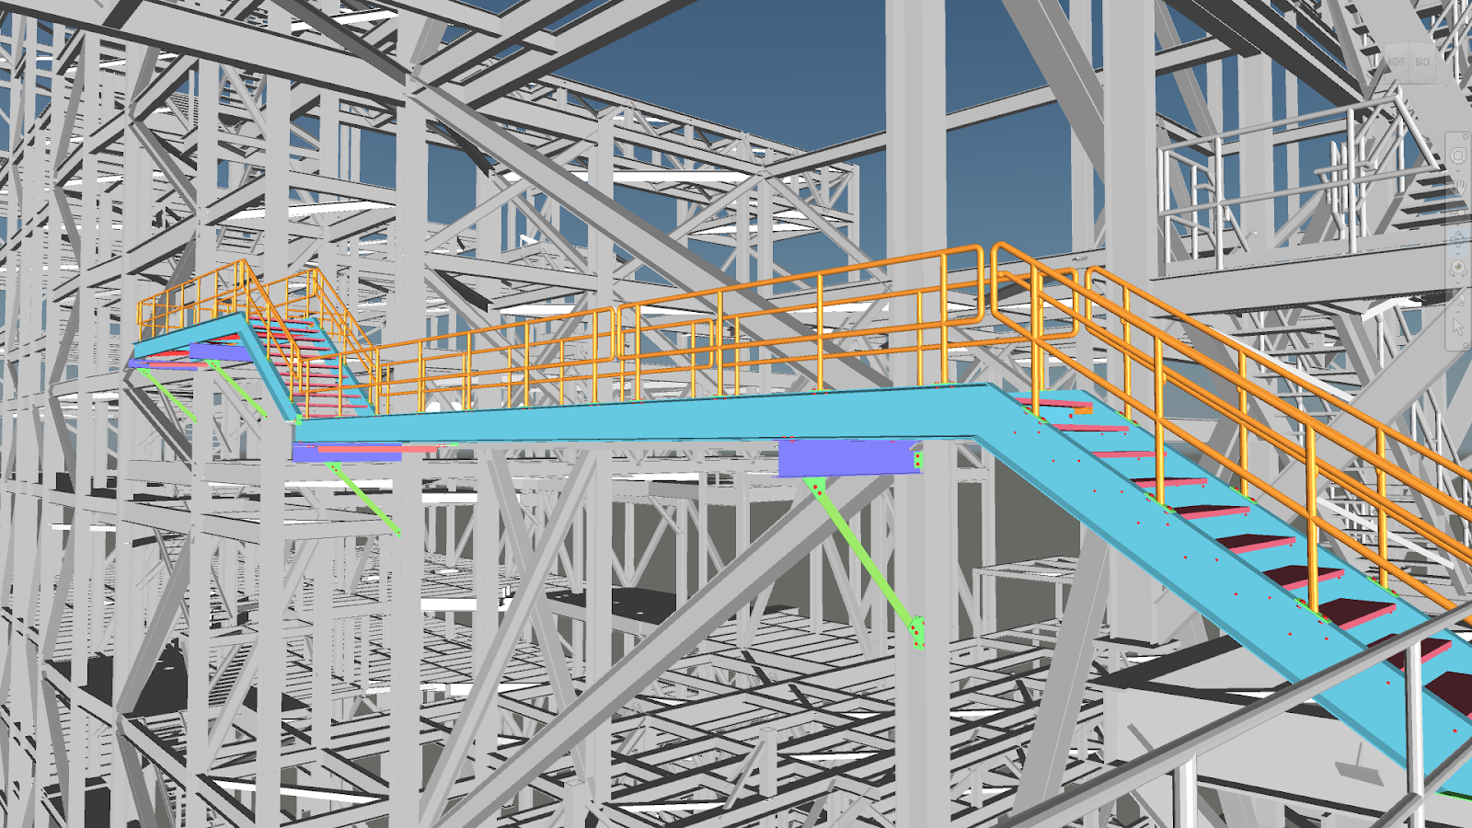The image size is (1472, 828).
Task: Expand the Look Around dropdown arrow
Action: (x=1458, y=282)
